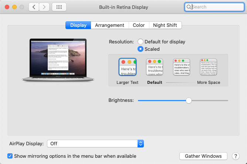This screenshot has height=164, width=247.
Task: Click the Brightness slider knob
Action: pyautogui.click(x=189, y=100)
